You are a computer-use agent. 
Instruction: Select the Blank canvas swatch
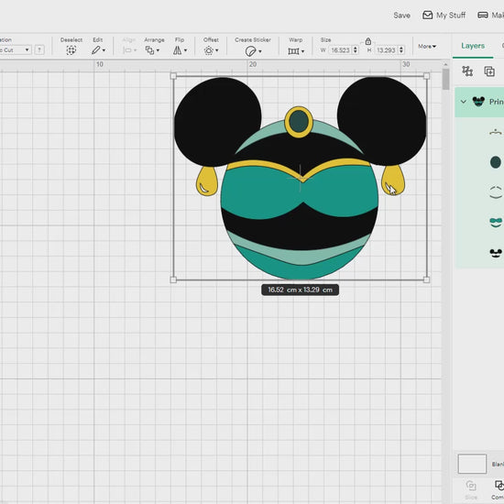click(472, 464)
